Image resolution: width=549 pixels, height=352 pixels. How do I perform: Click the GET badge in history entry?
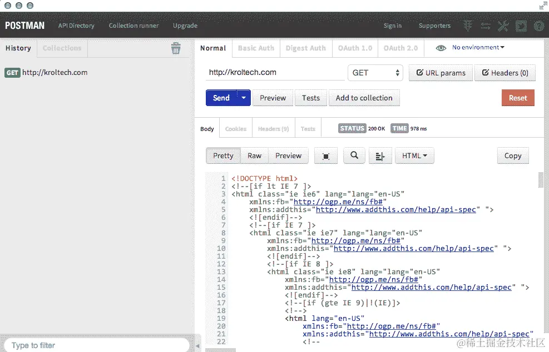click(12, 73)
